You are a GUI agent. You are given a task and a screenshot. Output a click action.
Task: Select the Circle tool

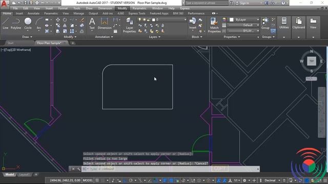pyautogui.click(x=28, y=24)
